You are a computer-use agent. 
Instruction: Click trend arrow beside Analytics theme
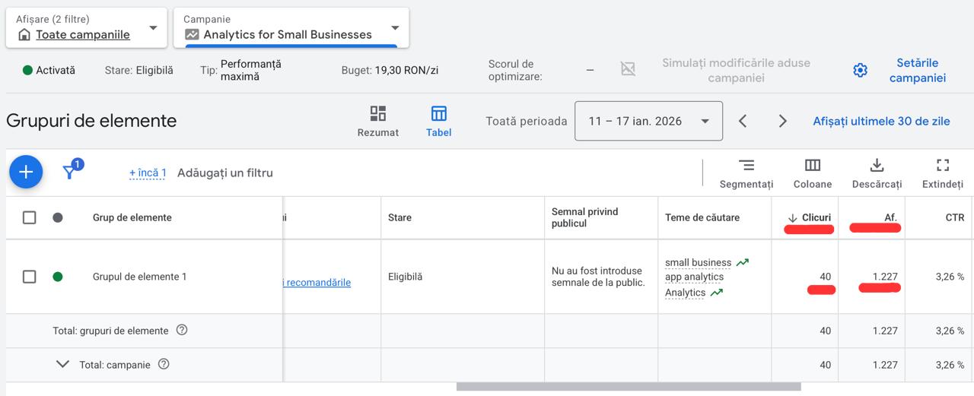coord(716,293)
